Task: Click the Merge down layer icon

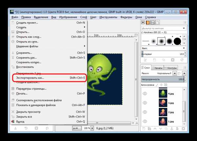Action: pos(177,129)
